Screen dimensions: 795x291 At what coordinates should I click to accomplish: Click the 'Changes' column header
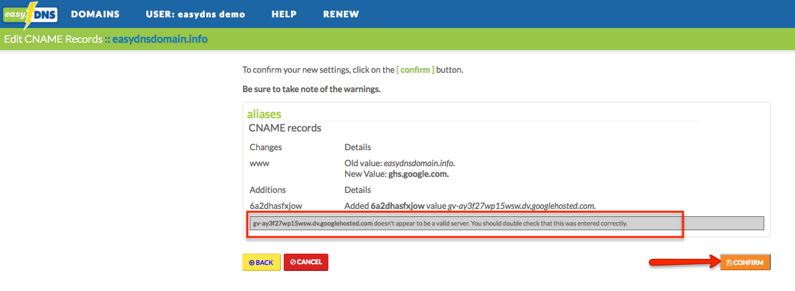tap(266, 148)
